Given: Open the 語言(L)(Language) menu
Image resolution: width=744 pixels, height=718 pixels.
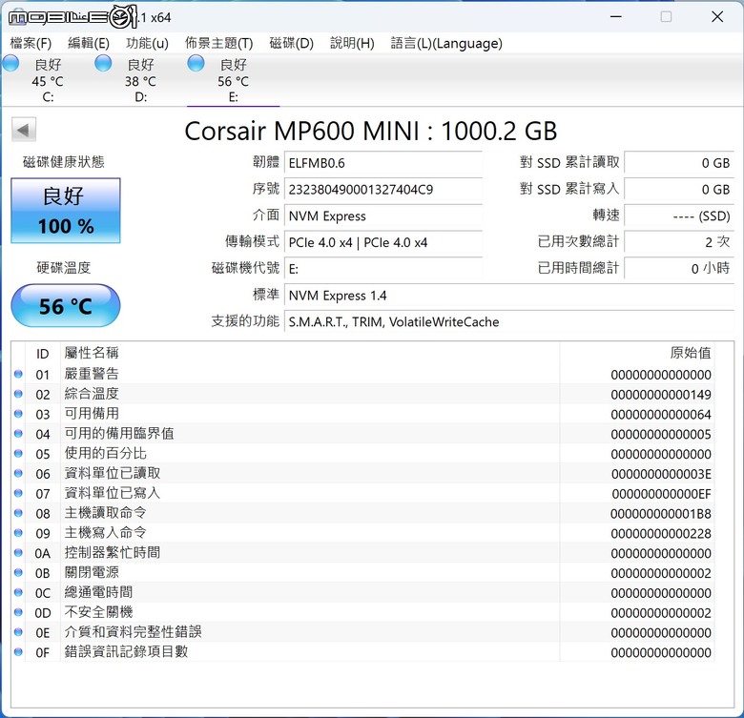Looking at the screenshot, I should coord(446,43).
